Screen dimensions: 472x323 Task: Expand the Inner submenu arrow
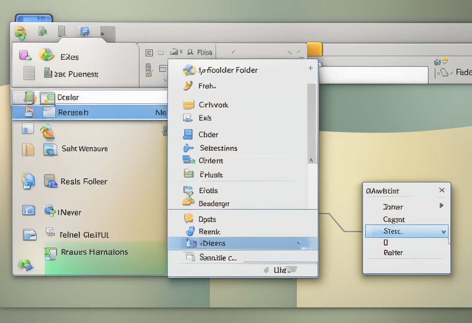tap(441, 205)
